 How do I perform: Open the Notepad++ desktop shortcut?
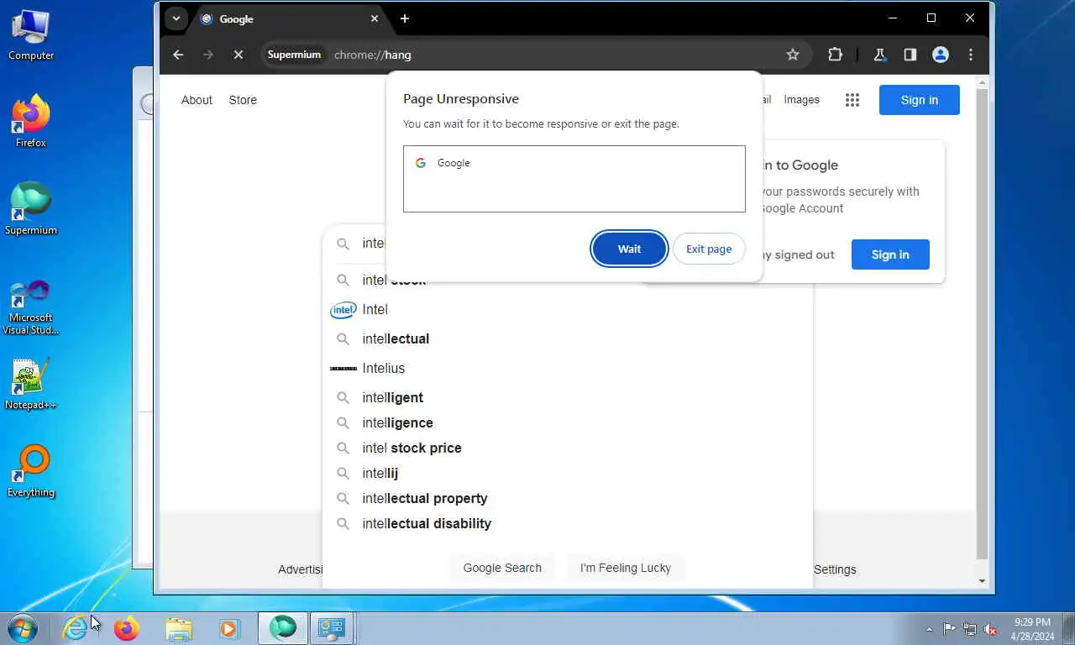coord(31,385)
